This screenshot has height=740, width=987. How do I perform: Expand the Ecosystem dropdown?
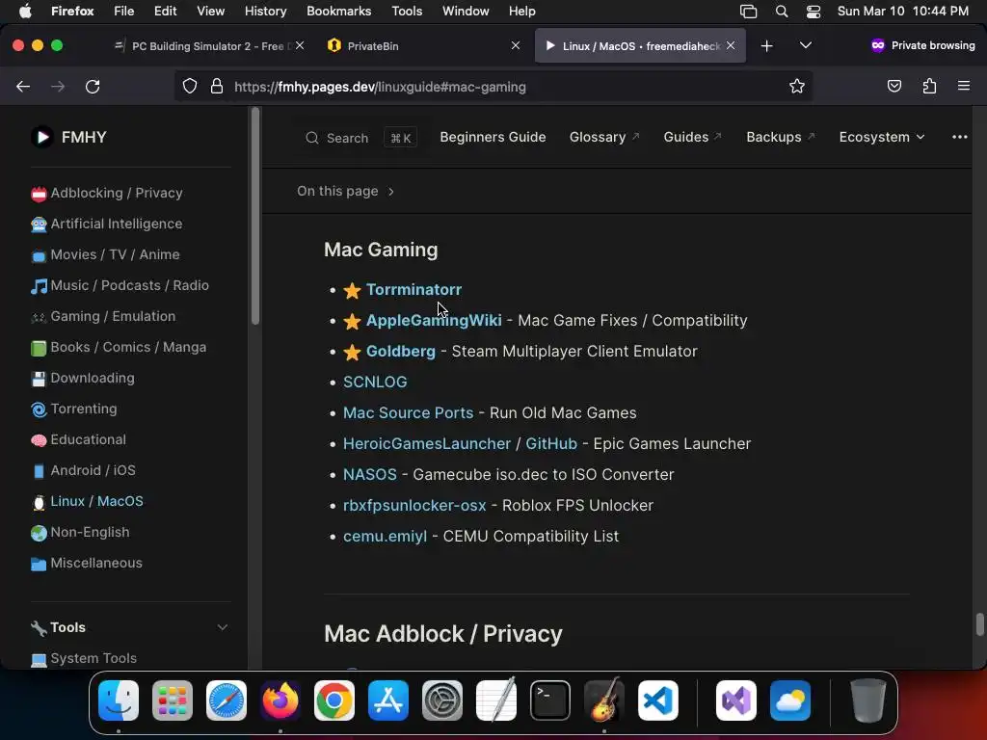click(x=881, y=137)
